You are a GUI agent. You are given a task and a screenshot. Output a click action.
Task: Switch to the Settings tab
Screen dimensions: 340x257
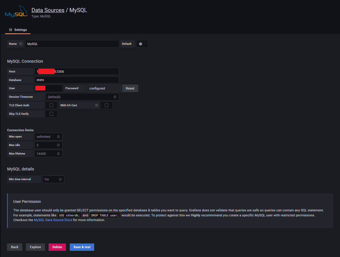coord(20,30)
